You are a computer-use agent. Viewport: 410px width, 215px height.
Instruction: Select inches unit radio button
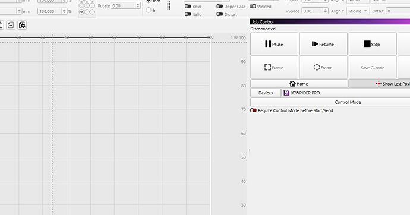click(x=149, y=10)
